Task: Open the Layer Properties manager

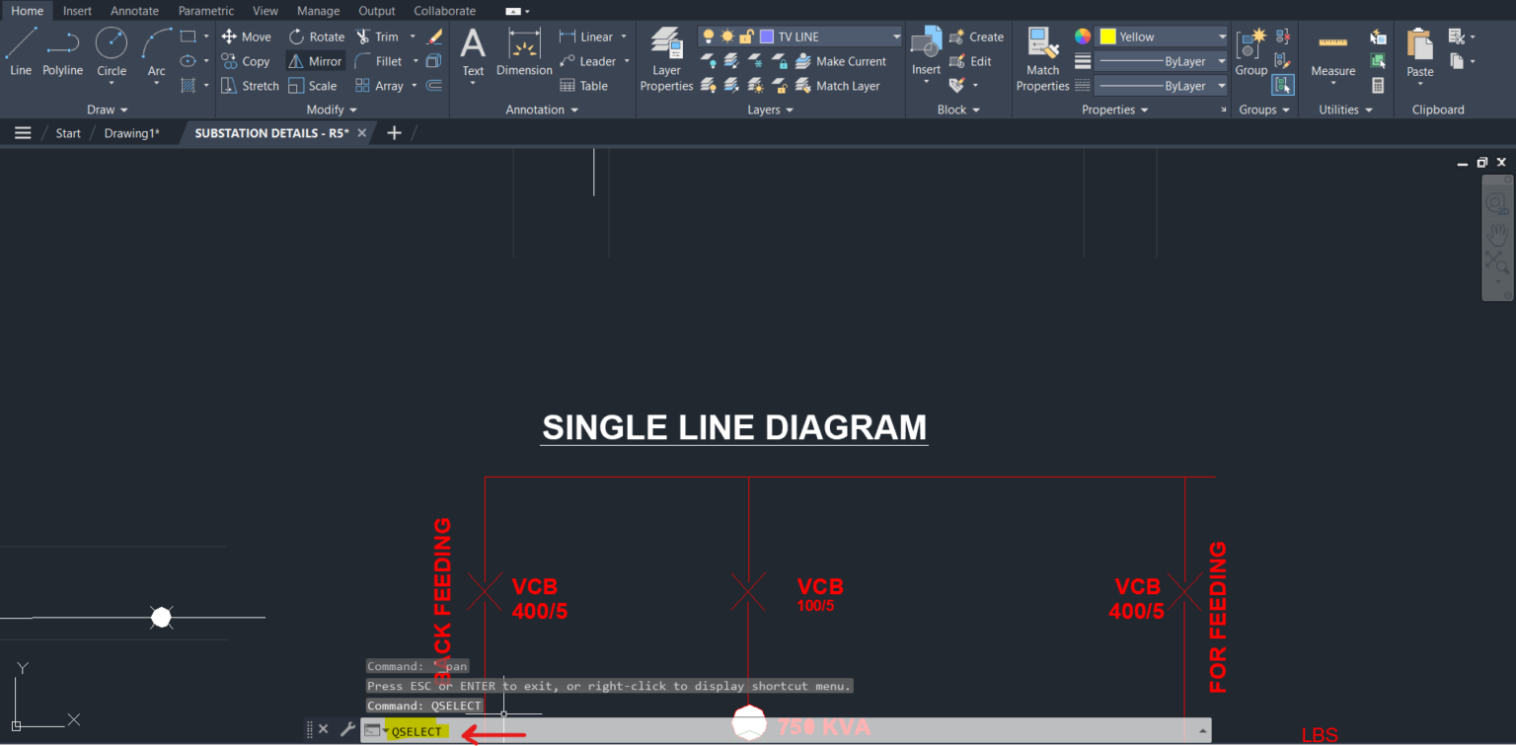Action: point(666,56)
